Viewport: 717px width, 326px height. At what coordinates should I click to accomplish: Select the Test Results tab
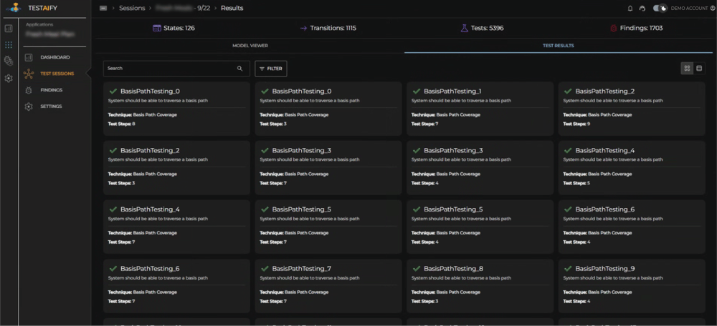557,45
